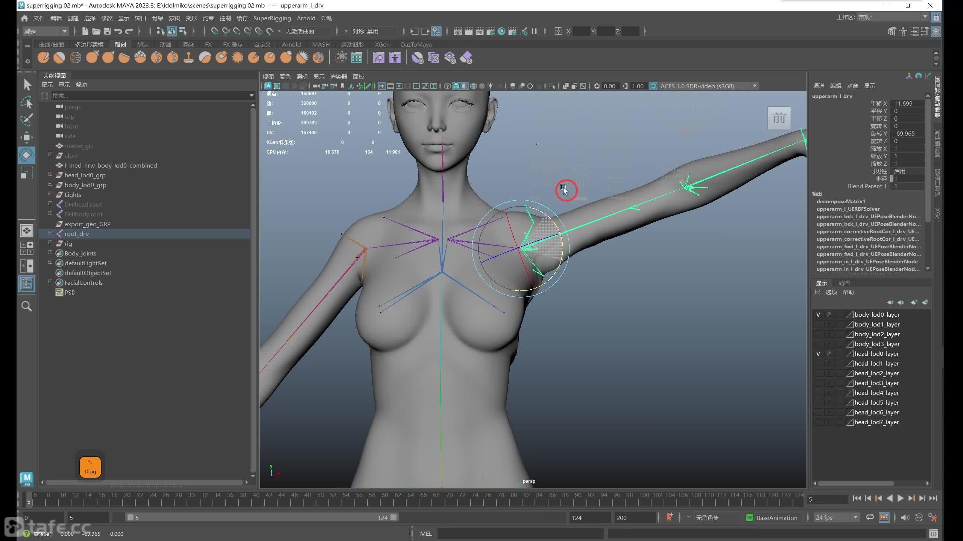Screen dimensions: 963x541
Task: Click the auto keyframe toggle icon
Action: click(x=919, y=517)
